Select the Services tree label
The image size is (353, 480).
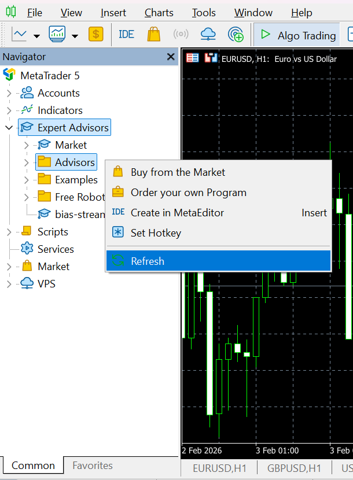tap(56, 249)
